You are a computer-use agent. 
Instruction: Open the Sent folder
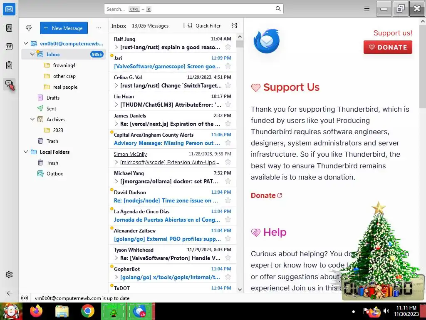pos(64,109)
